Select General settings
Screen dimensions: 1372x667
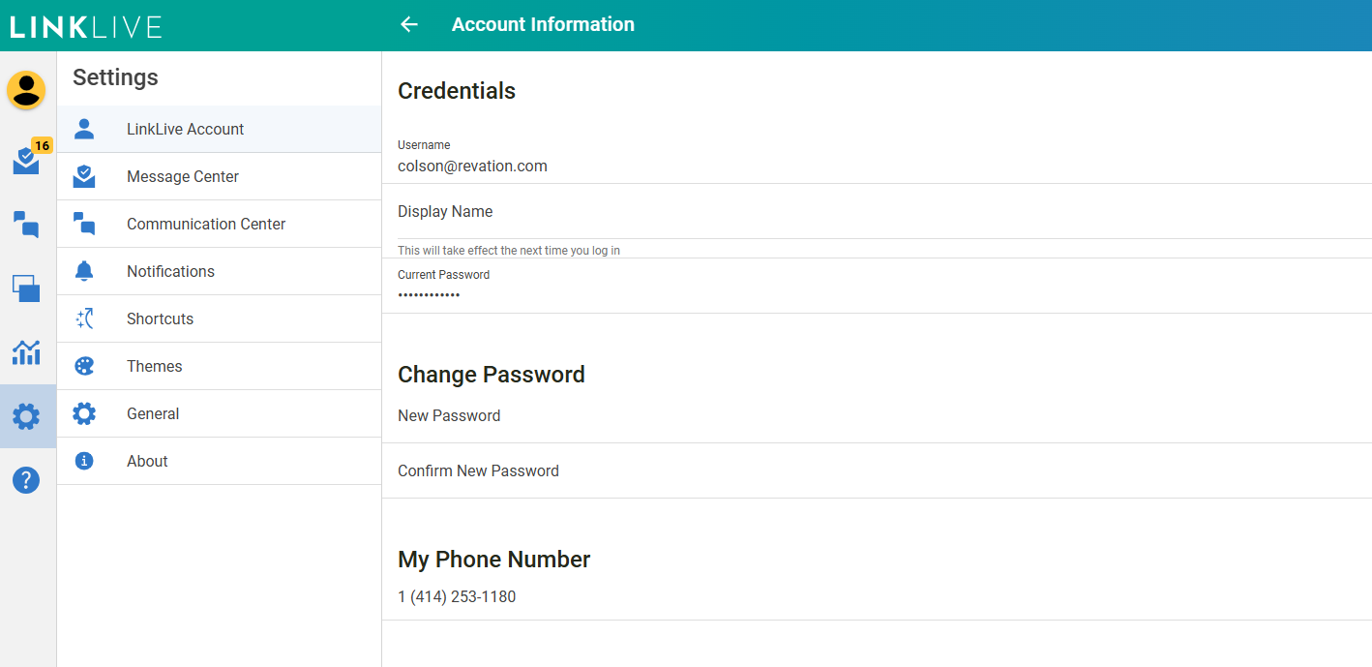(153, 414)
